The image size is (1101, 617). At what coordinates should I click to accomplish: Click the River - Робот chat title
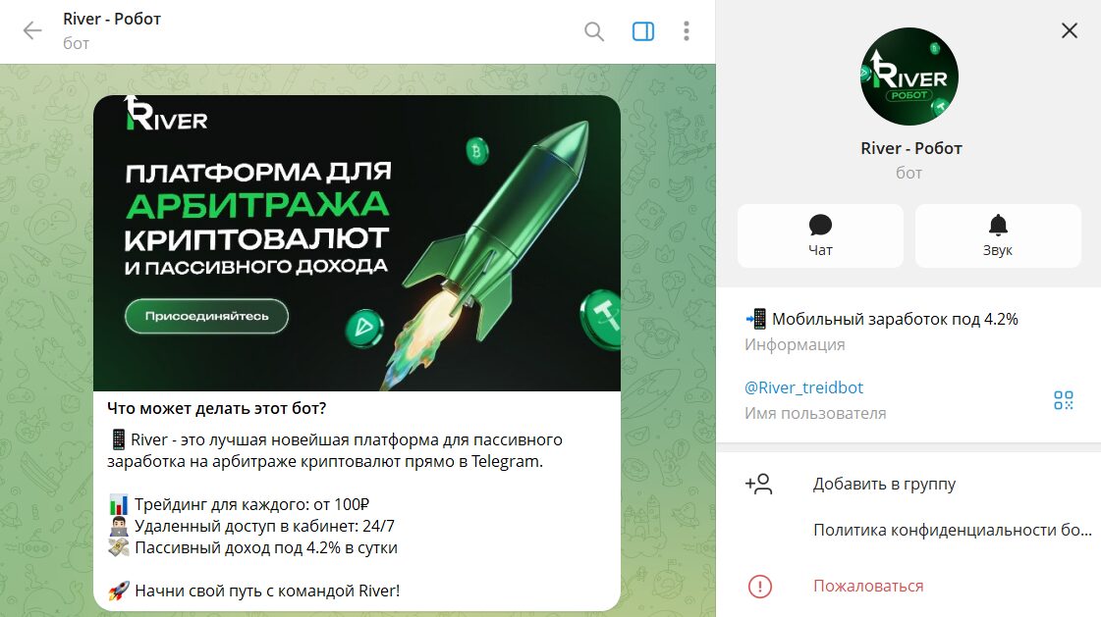click(x=112, y=19)
